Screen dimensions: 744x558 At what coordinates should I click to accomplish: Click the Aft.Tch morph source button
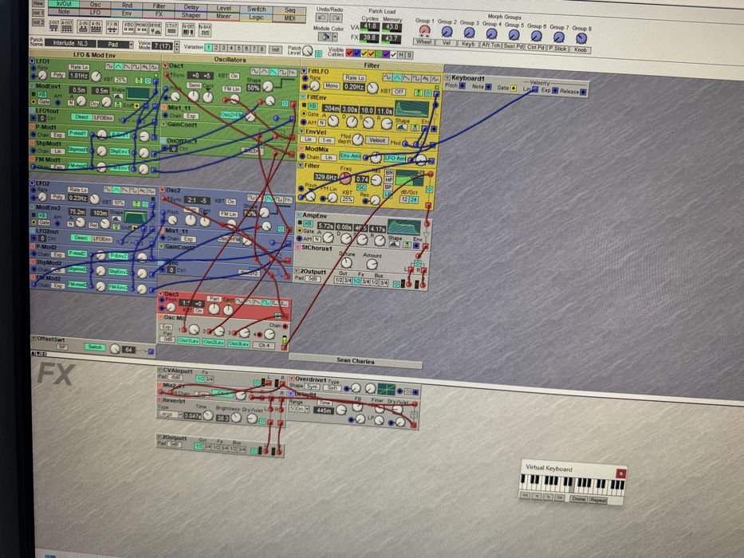tap(490, 45)
